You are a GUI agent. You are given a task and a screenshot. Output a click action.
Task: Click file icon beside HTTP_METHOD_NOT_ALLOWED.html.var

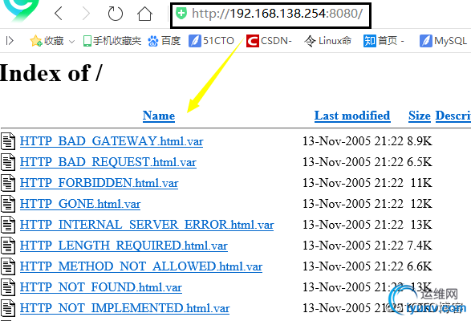click(8, 266)
